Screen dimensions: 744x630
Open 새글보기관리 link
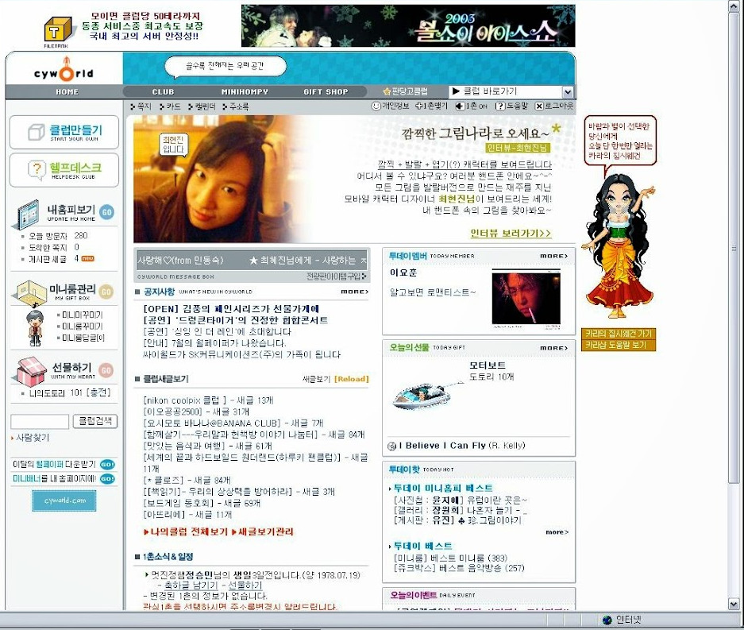point(262,531)
